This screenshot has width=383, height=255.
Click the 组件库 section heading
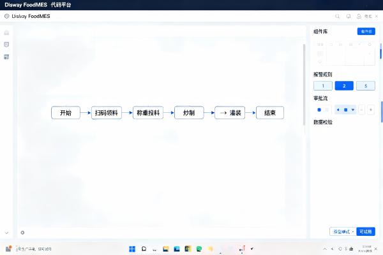[x=320, y=31]
